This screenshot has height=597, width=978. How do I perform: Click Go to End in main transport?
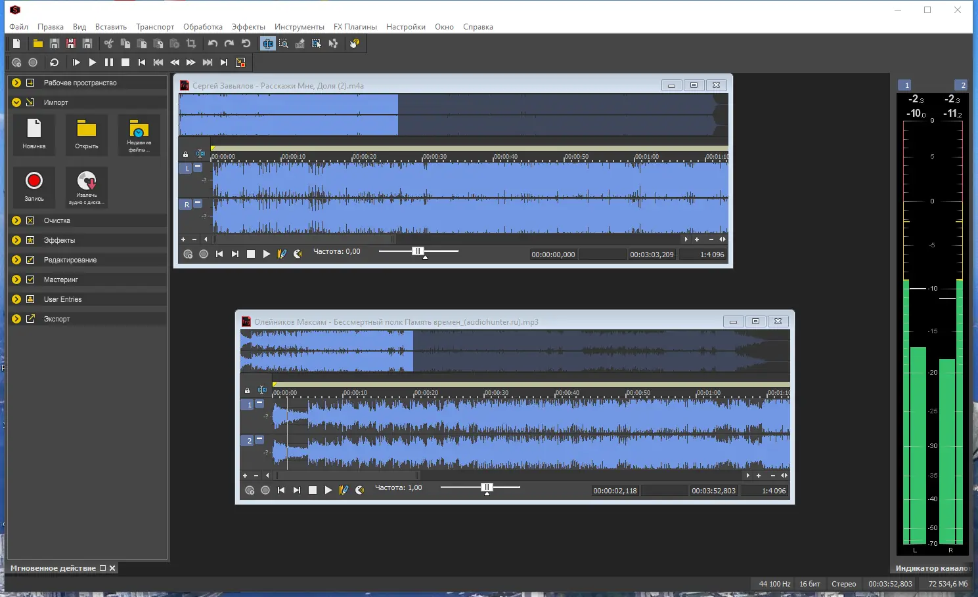point(224,62)
